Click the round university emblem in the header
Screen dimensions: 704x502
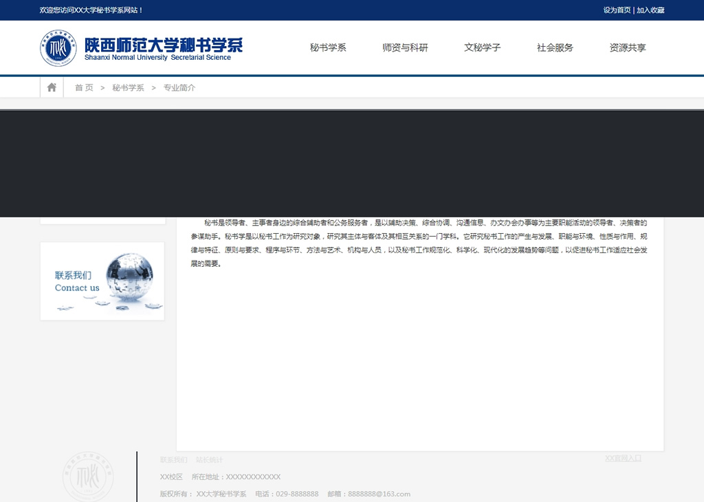[x=58, y=48]
